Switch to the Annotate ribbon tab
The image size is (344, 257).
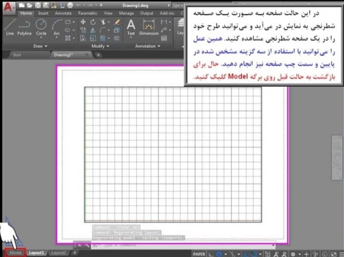[x=63, y=13]
